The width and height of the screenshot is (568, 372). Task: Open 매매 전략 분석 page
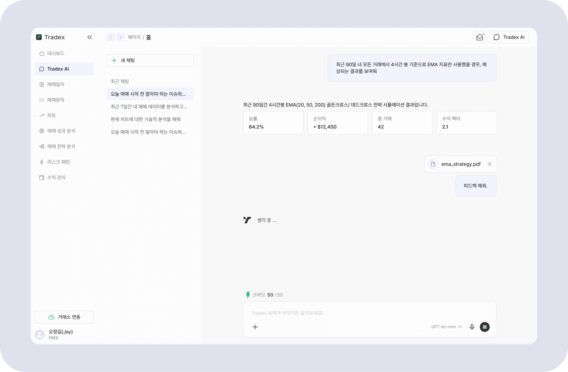64,146
